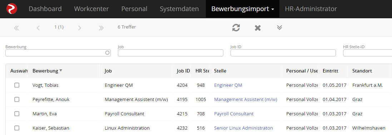Click the circle icon in Bewerbung field

(107, 53)
